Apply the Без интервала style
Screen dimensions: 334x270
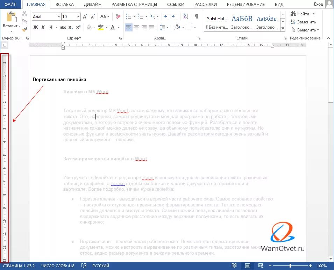[216, 22]
